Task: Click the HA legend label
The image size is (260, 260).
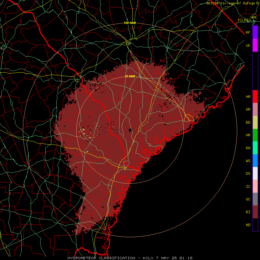Action: point(248,96)
